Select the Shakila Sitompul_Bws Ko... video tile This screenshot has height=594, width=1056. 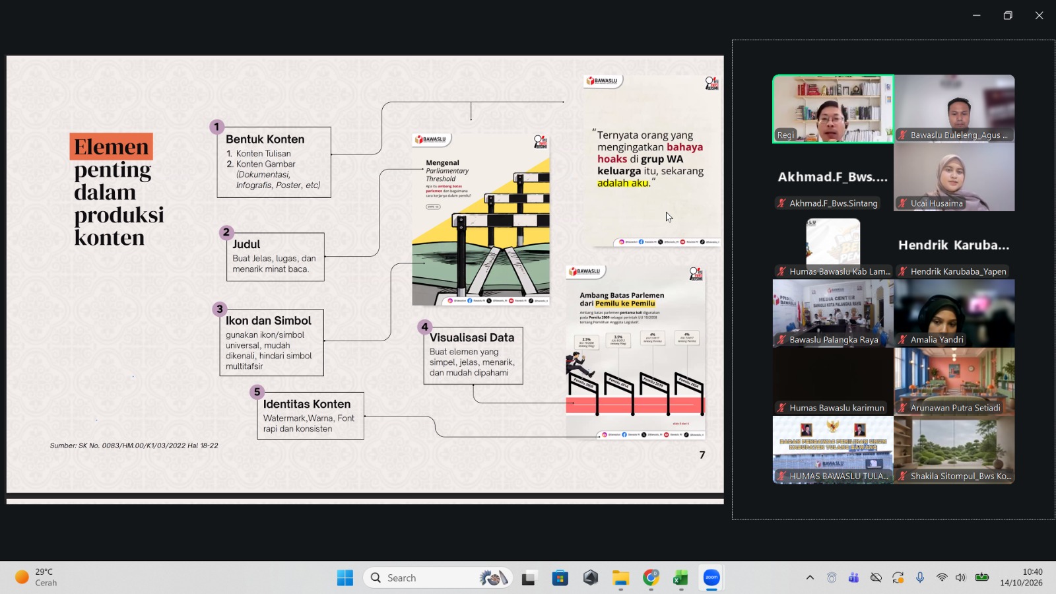pyautogui.click(x=954, y=450)
